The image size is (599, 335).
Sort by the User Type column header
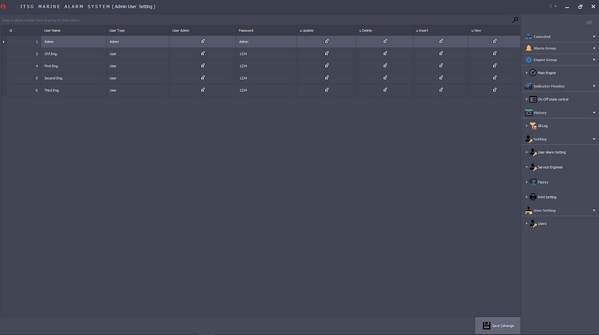[138, 31]
